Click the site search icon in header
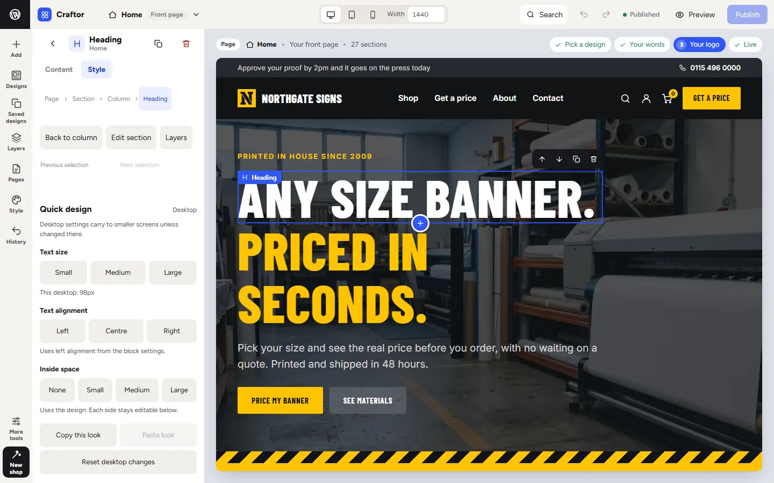 coord(625,98)
